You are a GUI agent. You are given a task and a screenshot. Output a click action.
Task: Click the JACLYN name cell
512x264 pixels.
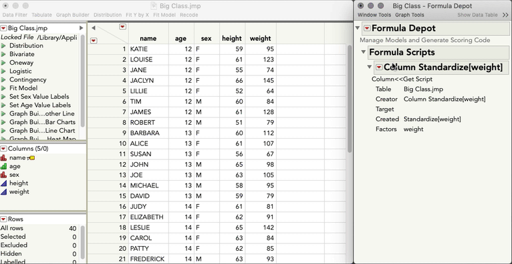coord(148,81)
